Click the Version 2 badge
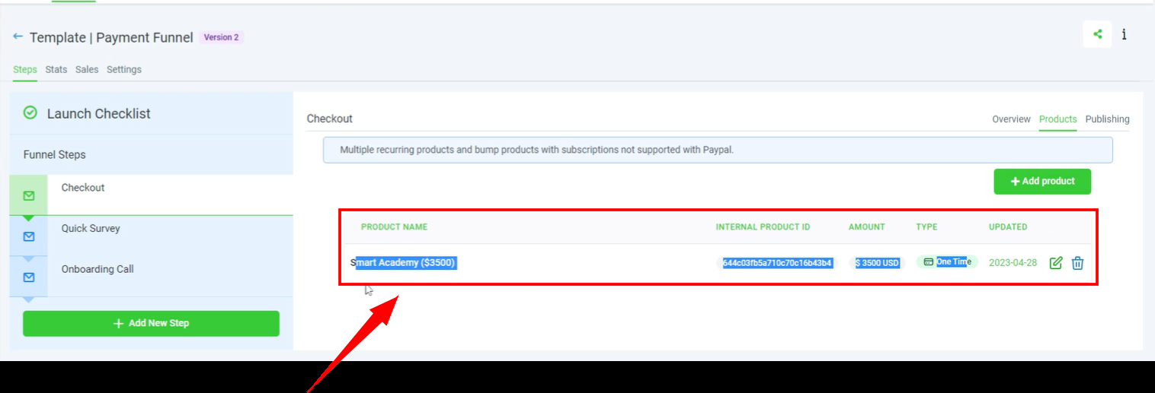 (x=221, y=37)
